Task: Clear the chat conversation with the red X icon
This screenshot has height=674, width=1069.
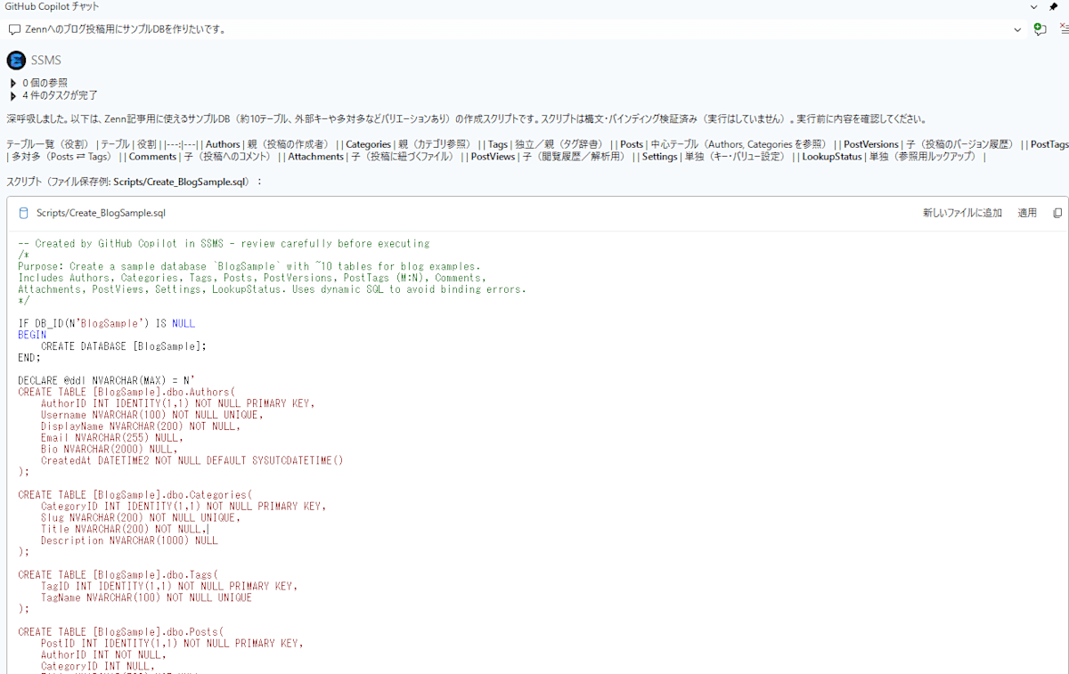Action: (1065, 29)
